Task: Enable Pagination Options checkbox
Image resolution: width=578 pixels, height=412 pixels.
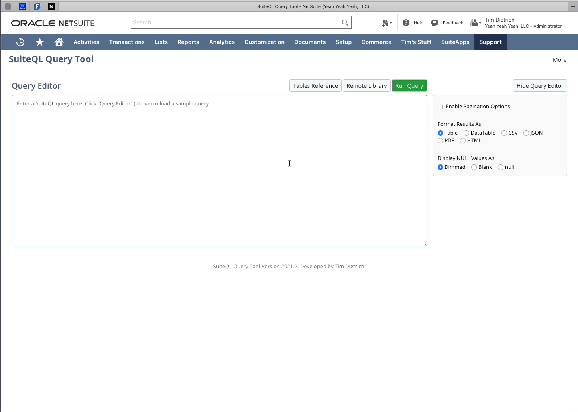Action: point(440,107)
